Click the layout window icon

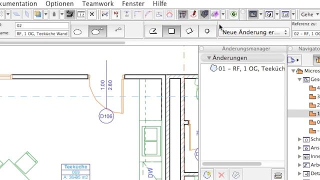285,14
